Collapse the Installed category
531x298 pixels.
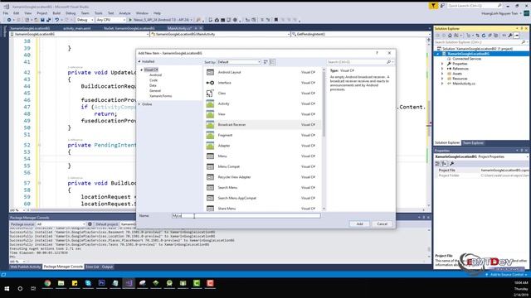point(139,61)
